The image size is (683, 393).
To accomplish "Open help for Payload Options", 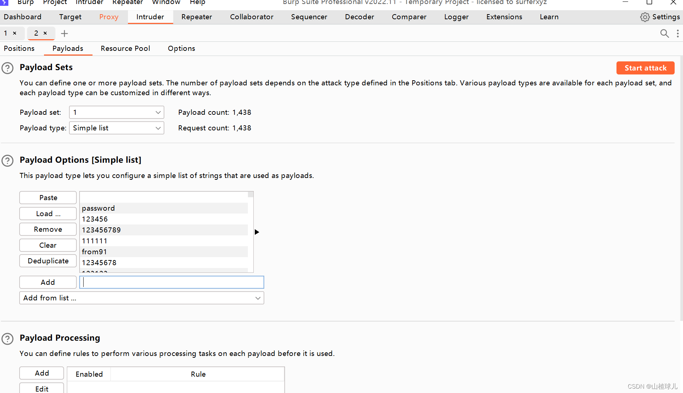I will pos(8,161).
